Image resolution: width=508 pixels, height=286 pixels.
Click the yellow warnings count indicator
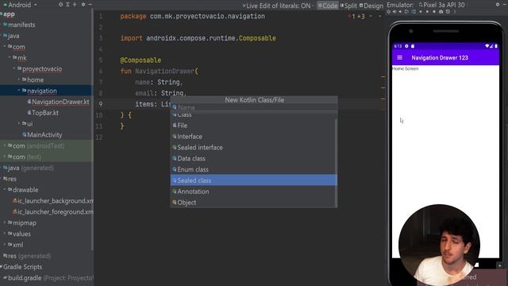tap(361, 16)
